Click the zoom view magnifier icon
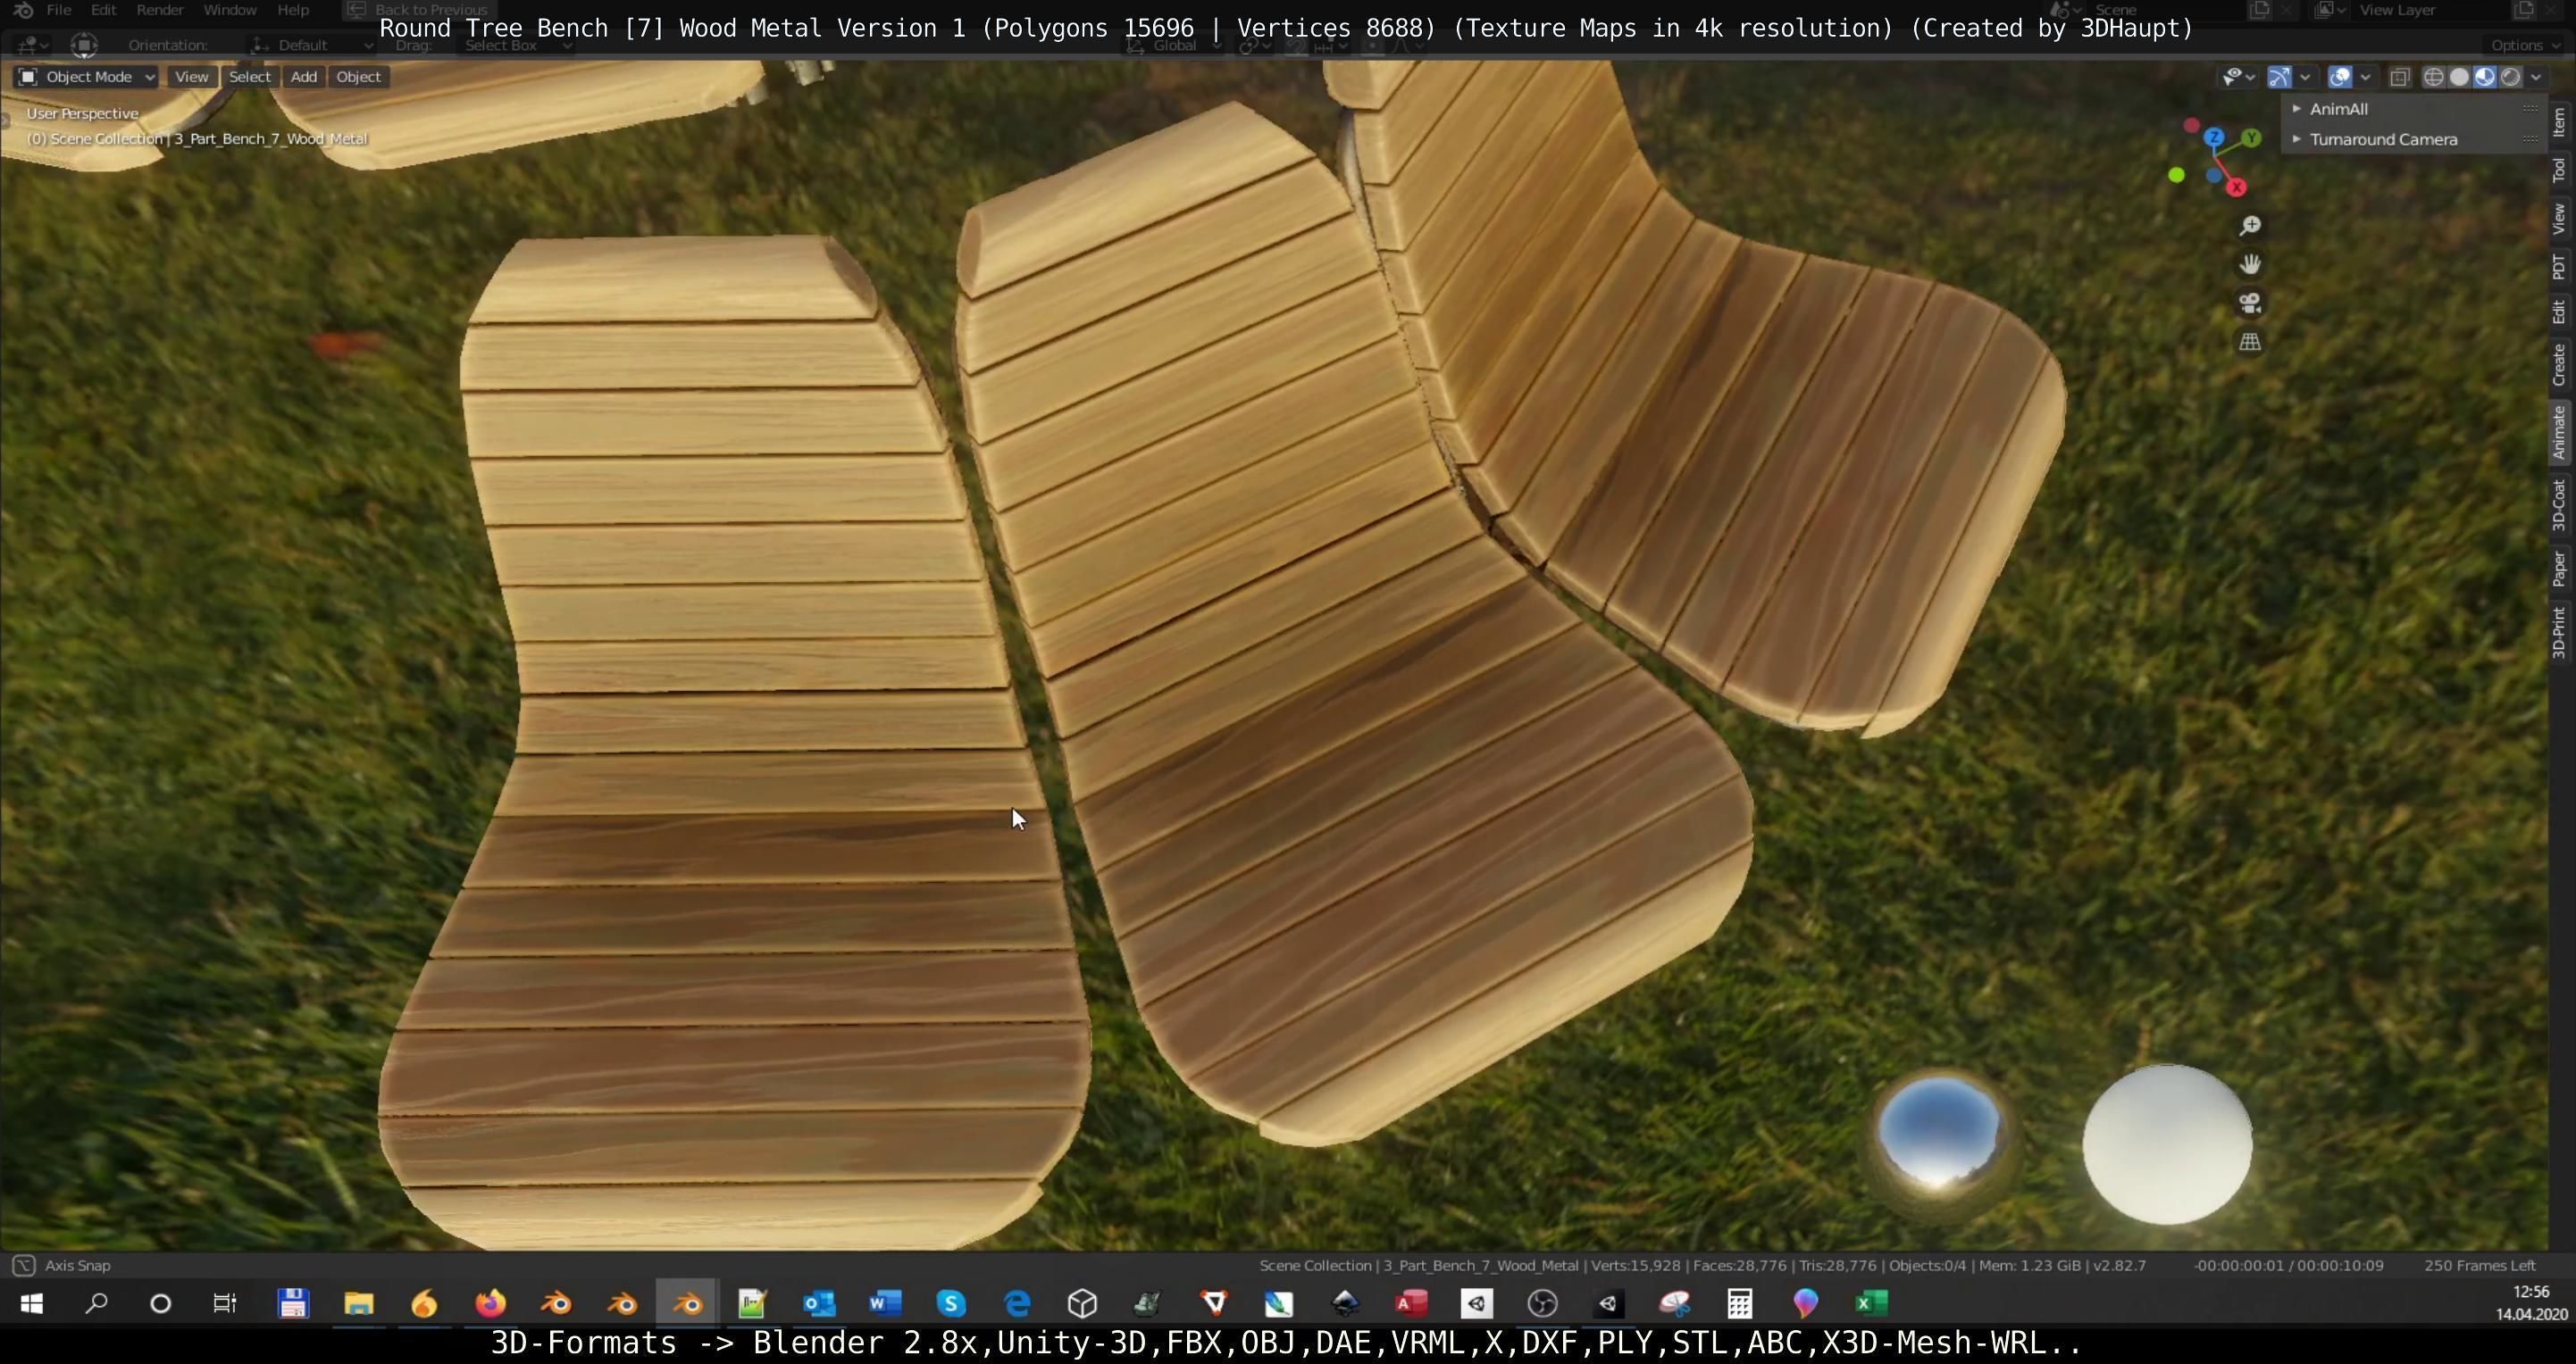2576x1364 pixels. click(2249, 226)
